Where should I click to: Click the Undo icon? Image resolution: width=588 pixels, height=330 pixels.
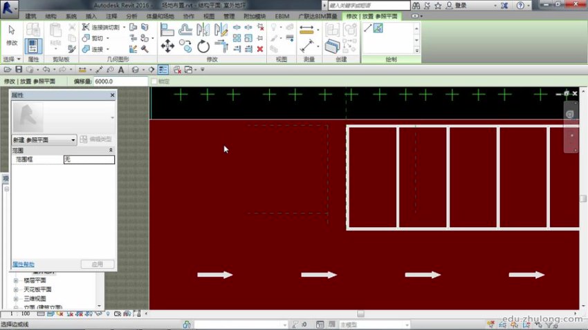pyautogui.click(x=46, y=70)
